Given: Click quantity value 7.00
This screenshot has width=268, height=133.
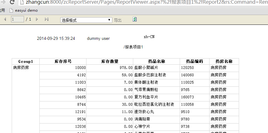Looking at the screenshot, I should [x=128, y=82].
